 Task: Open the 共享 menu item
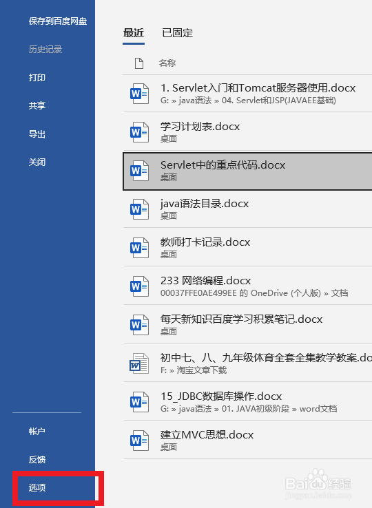click(37, 105)
